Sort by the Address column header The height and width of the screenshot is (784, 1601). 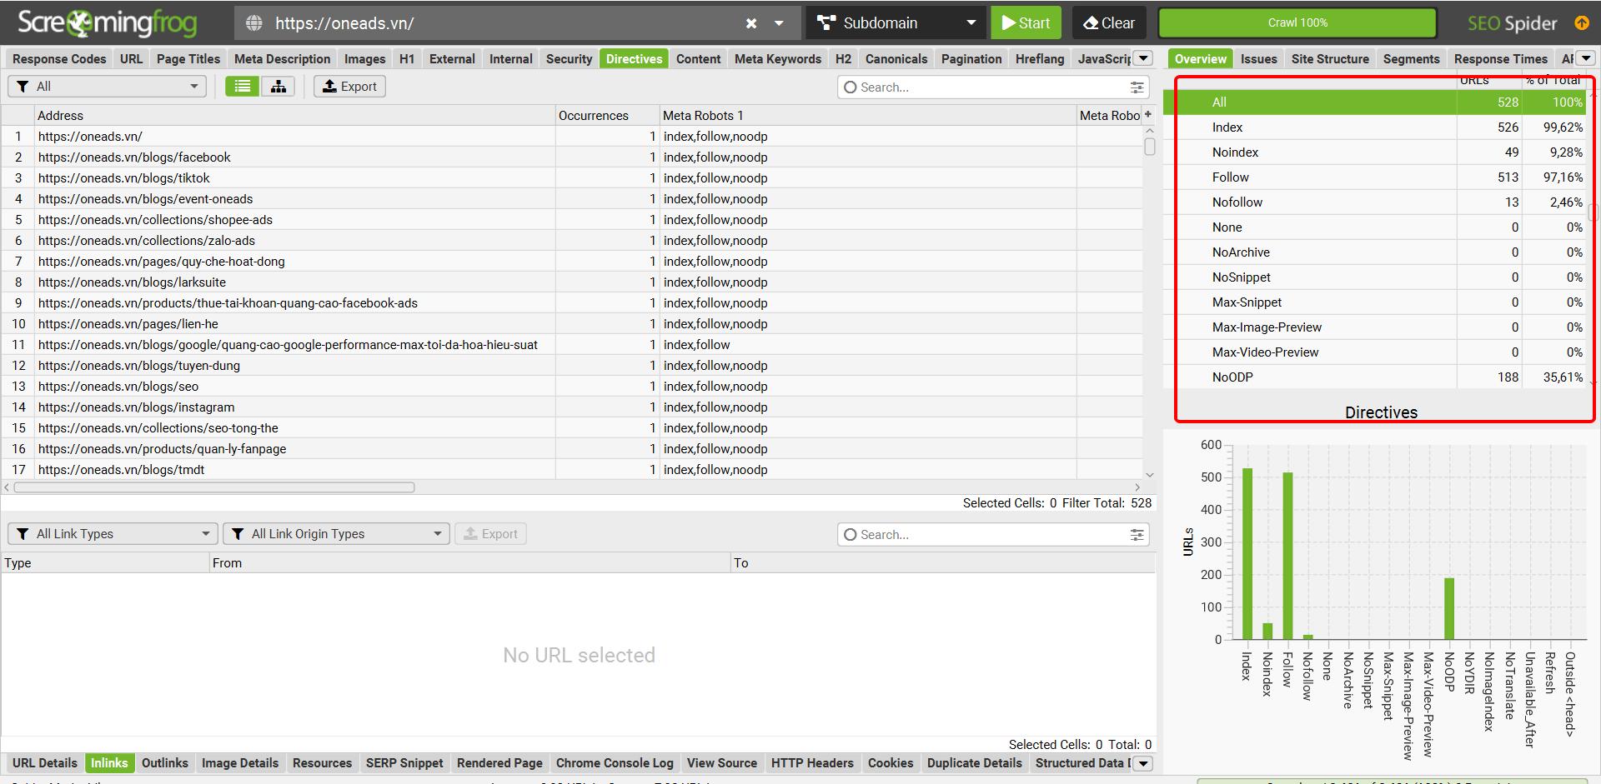(295, 115)
